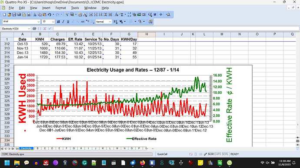Click the AutoSum sigma icon
Screen dimensions: 300x168
[x=122, y=14]
